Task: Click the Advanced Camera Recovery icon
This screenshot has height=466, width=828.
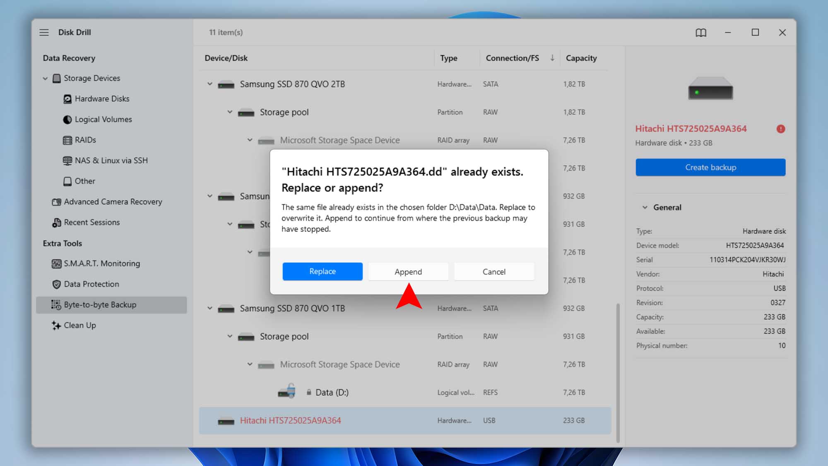Action: [57, 202]
